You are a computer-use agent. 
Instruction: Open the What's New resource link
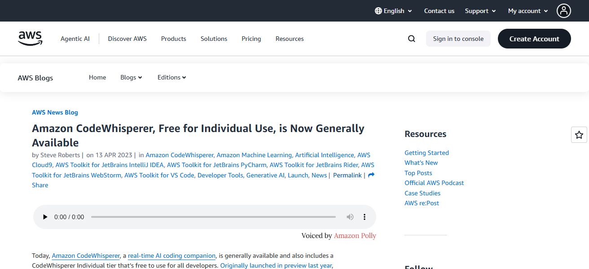(x=421, y=163)
